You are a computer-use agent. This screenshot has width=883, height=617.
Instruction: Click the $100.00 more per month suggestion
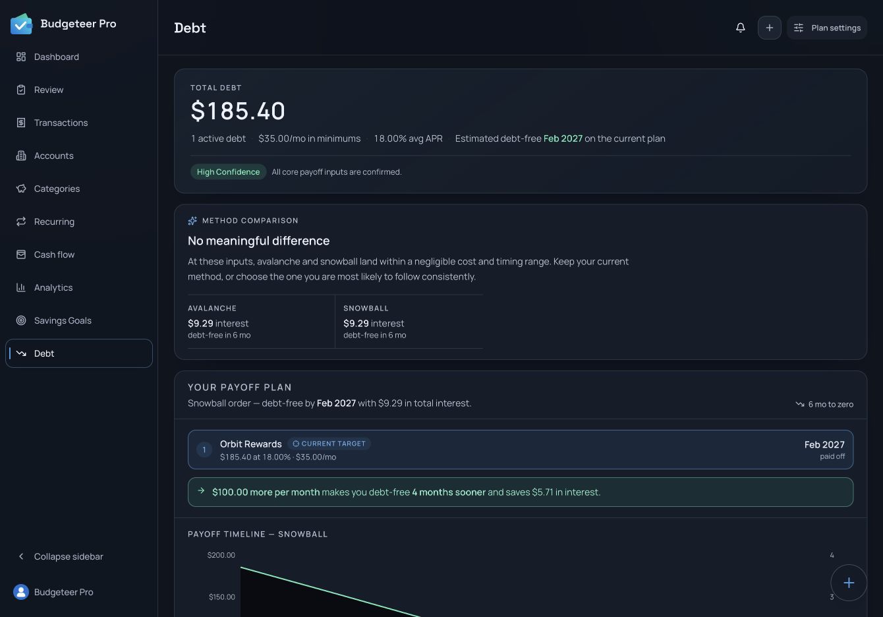tap(521, 492)
